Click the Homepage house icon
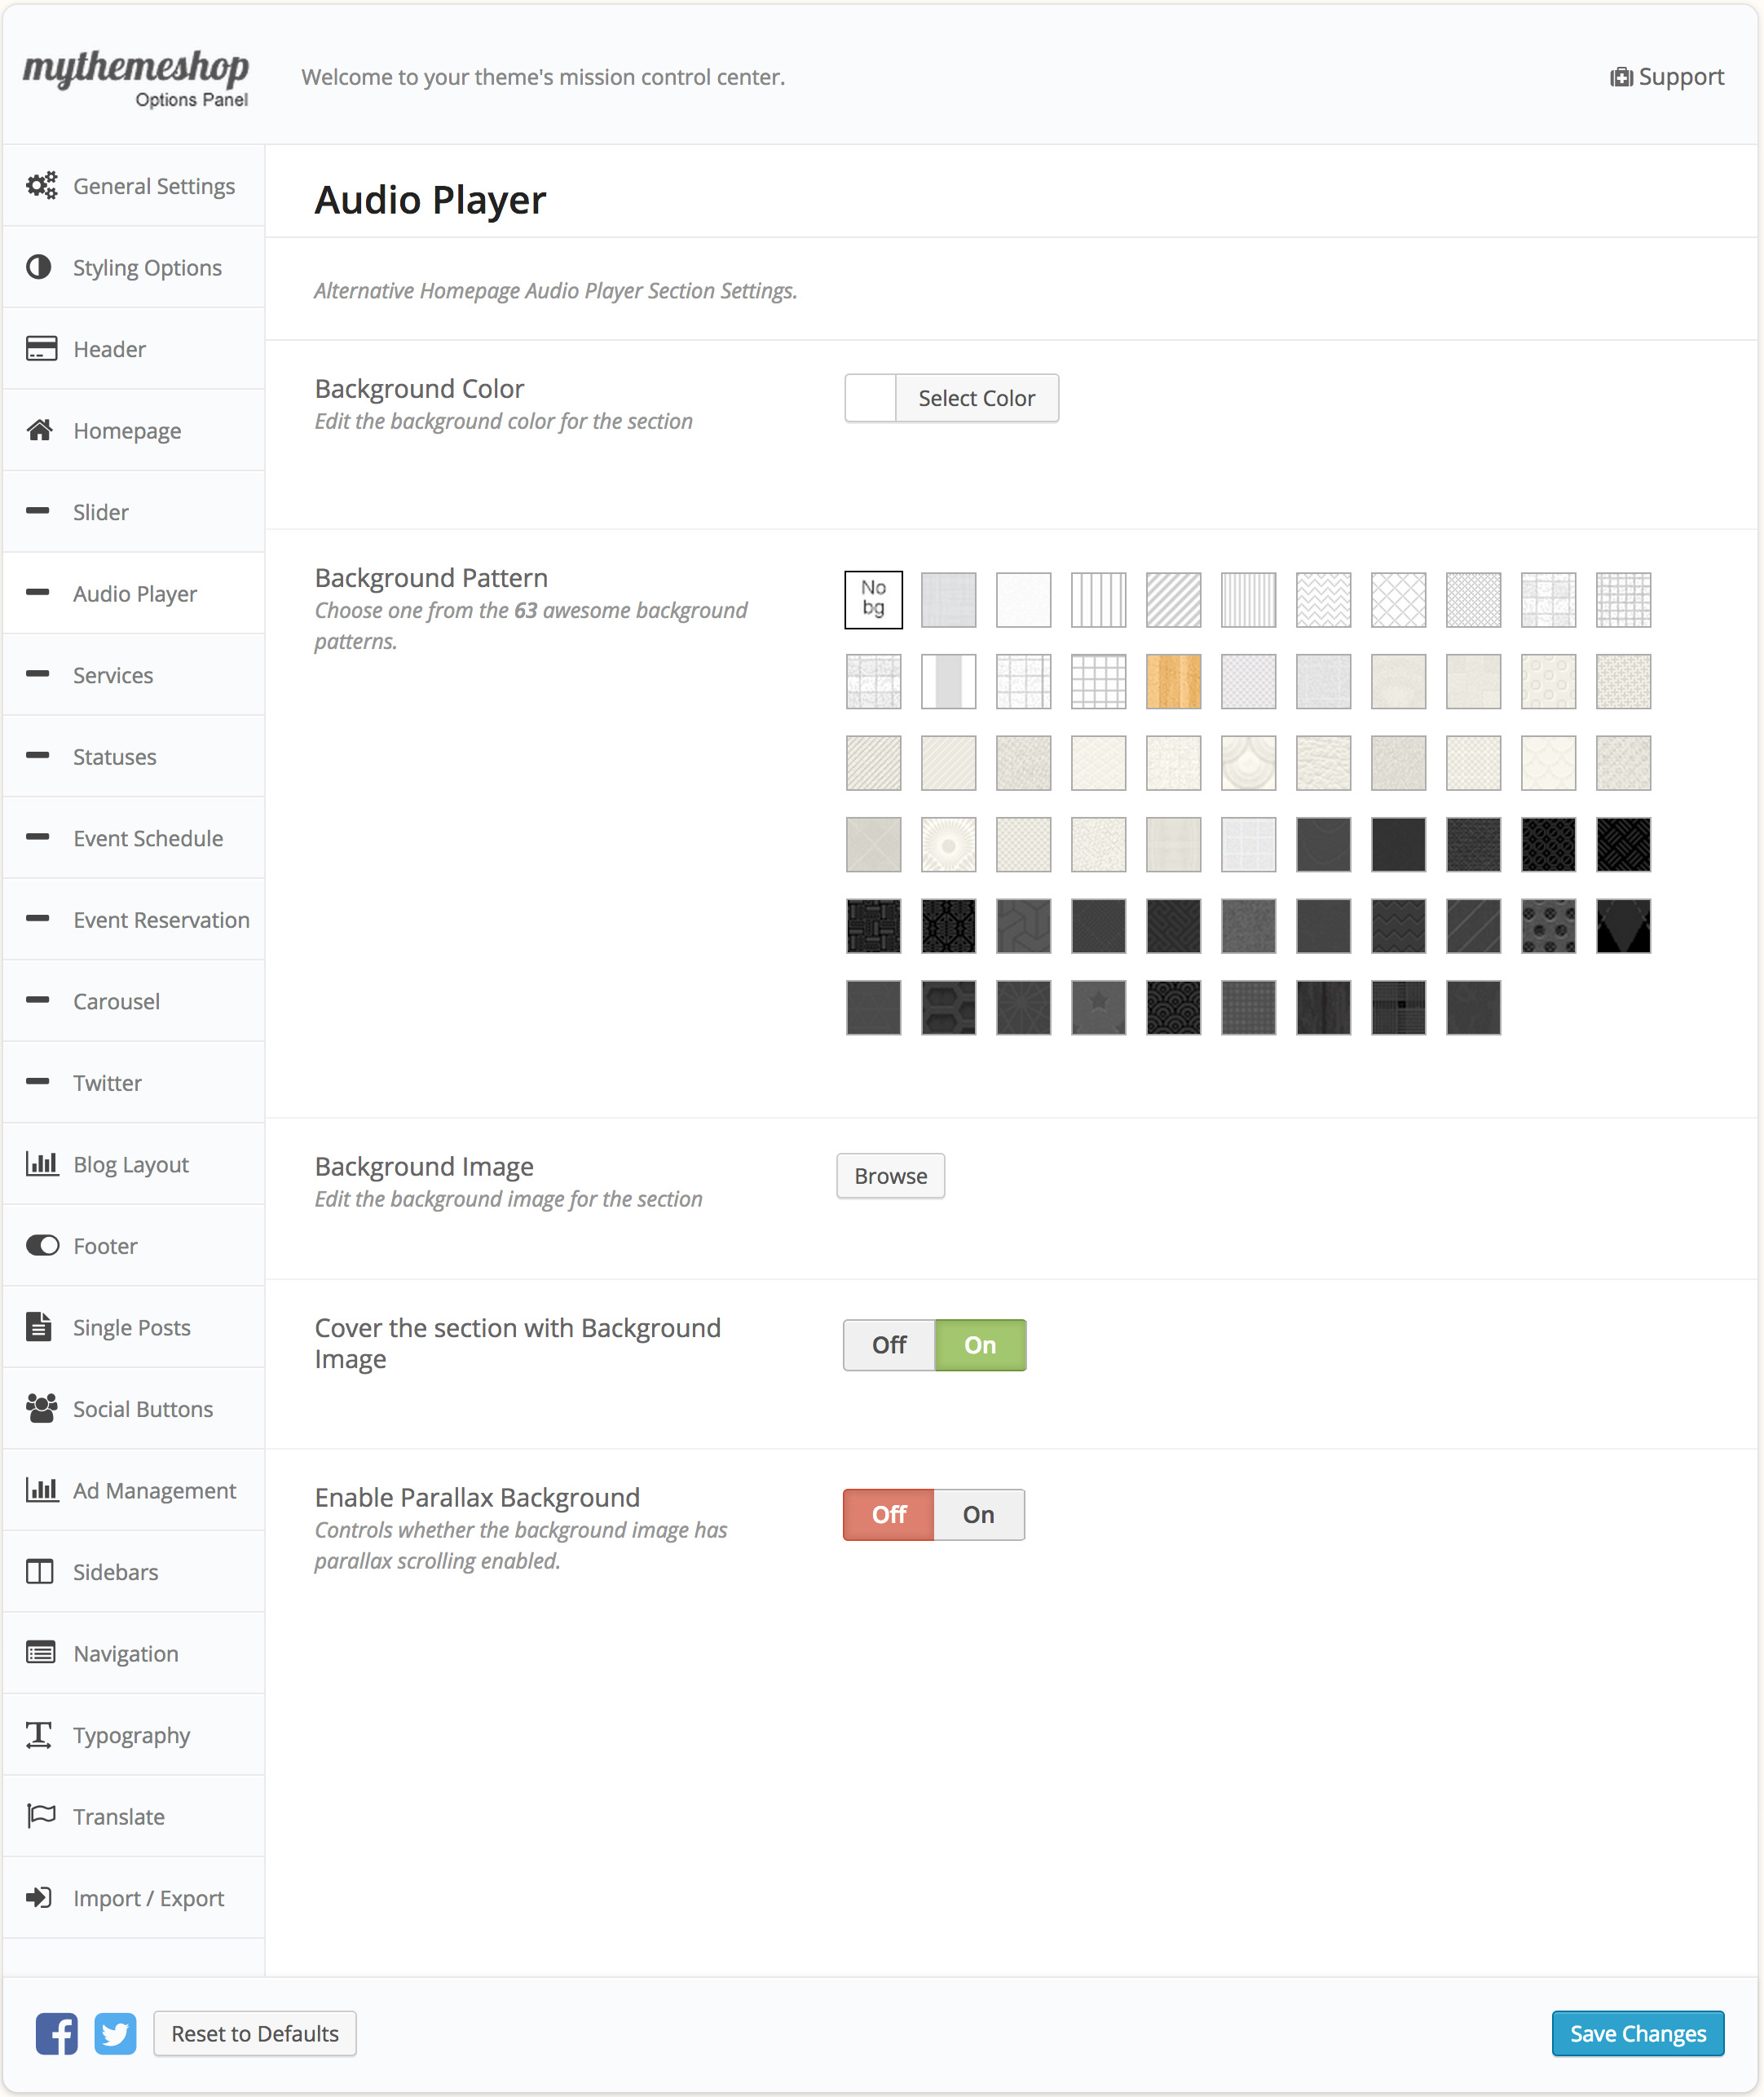 40,430
